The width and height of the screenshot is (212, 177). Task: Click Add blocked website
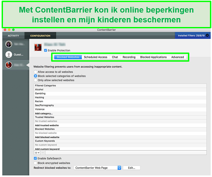pyautogui.click(x=47, y=137)
